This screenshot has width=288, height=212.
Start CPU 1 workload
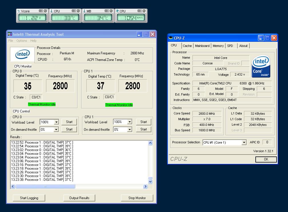[x=144, y=122]
